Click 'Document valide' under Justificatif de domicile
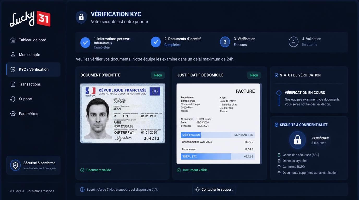Image resolution: width=359 pixels, height=200 pixels. point(195,170)
